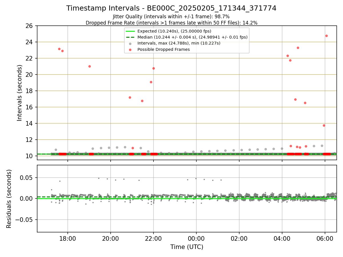
Task: Click the red point at about 19 seconds before 22:00
Action: (x=151, y=82)
